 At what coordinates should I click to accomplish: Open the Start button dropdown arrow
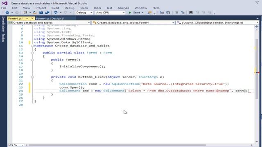142,13
